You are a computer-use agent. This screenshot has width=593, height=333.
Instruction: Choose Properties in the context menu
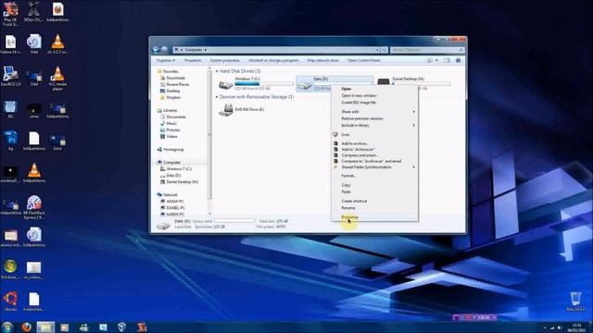(x=349, y=217)
